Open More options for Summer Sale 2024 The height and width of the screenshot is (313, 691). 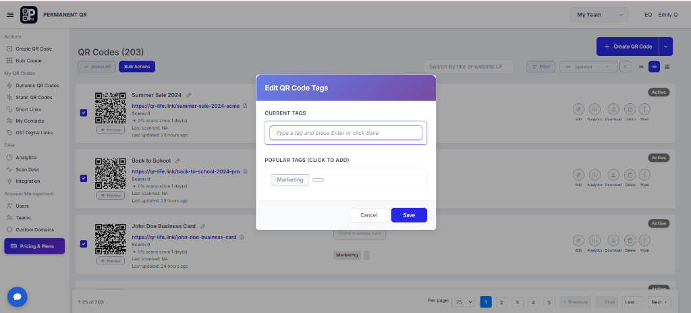point(644,109)
